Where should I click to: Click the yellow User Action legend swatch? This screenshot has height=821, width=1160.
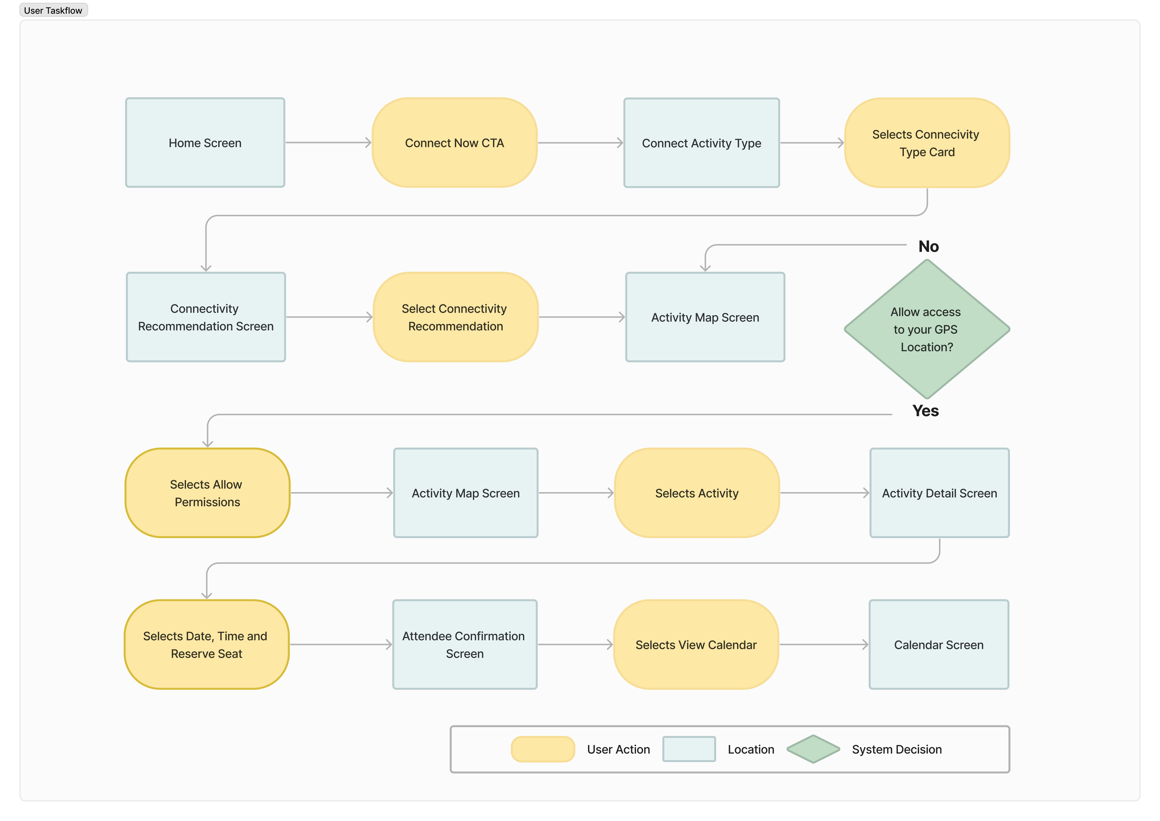click(x=542, y=749)
